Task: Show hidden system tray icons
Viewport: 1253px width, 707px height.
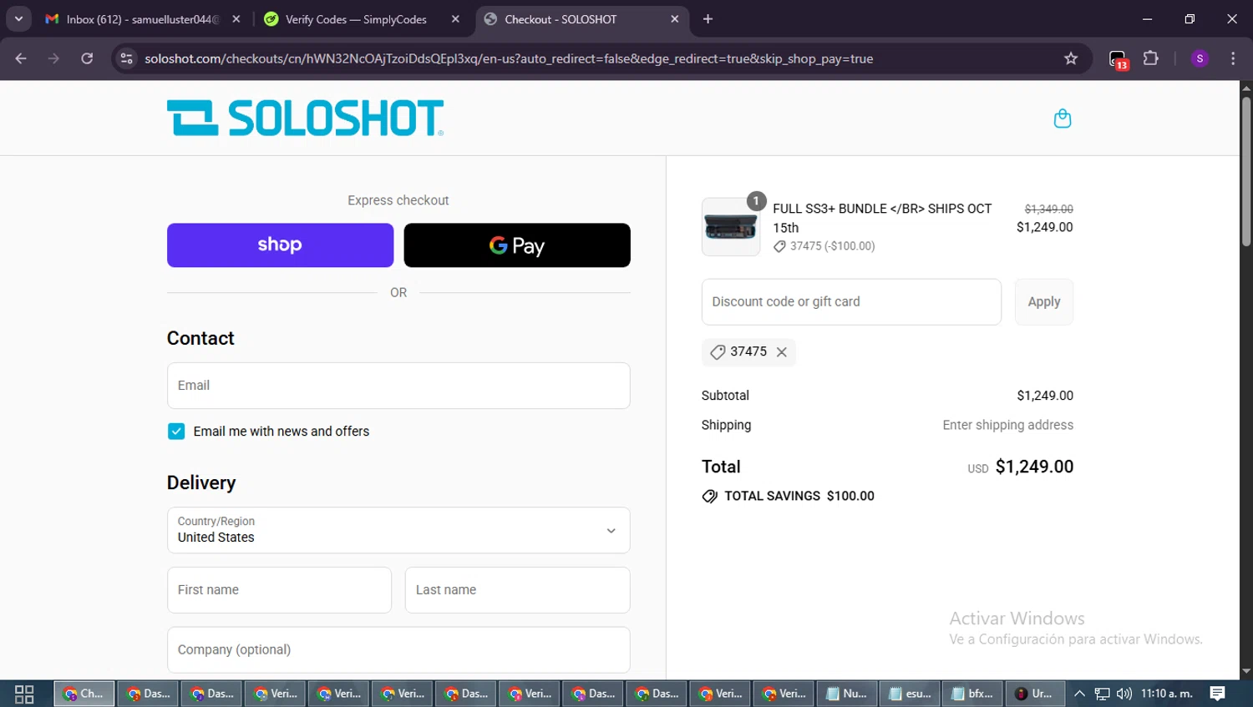Action: point(1079,694)
